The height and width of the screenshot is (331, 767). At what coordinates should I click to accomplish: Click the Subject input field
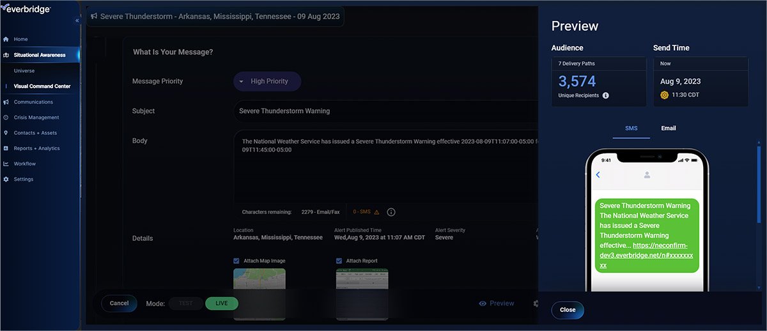[385, 111]
